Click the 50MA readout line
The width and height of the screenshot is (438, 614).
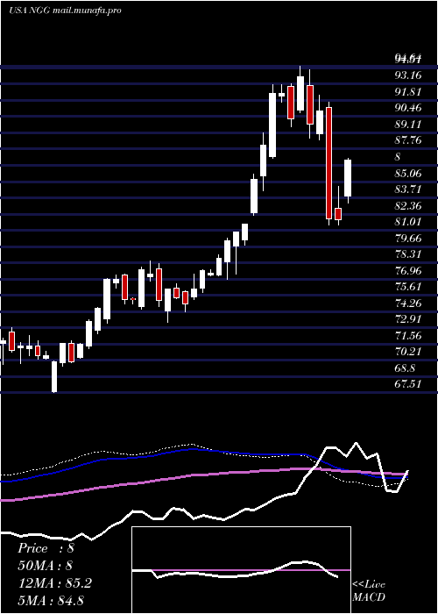pos(46,566)
